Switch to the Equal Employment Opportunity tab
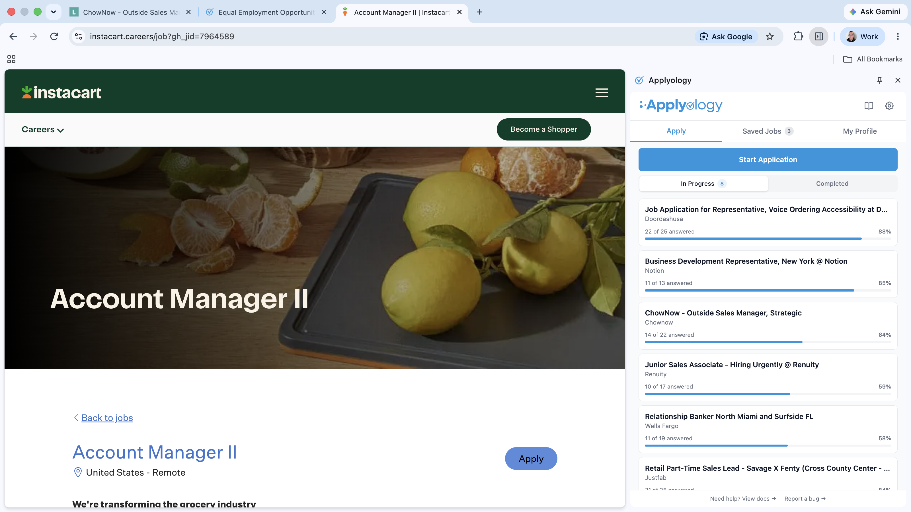Image resolution: width=911 pixels, height=512 pixels. (x=266, y=12)
